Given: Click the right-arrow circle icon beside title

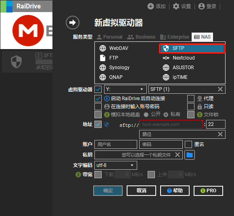Looking at the screenshot, I should click(x=73, y=23).
